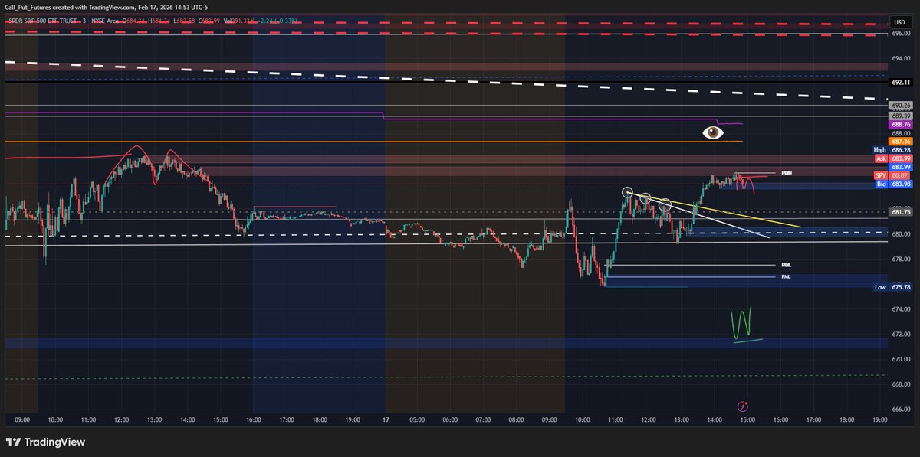This screenshot has width=920, height=457.
Task: Click the orange 687.36 price label
Action: [x=899, y=142]
